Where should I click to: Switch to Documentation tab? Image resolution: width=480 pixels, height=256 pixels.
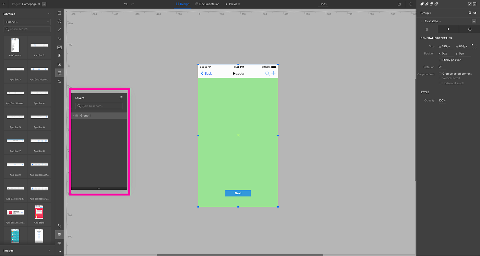[207, 4]
